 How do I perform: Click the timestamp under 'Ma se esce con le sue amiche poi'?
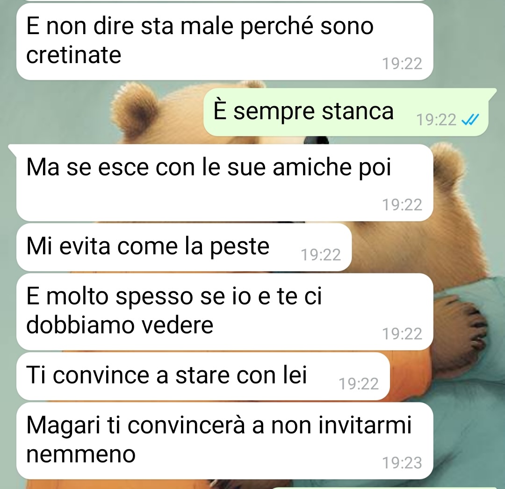402,205
